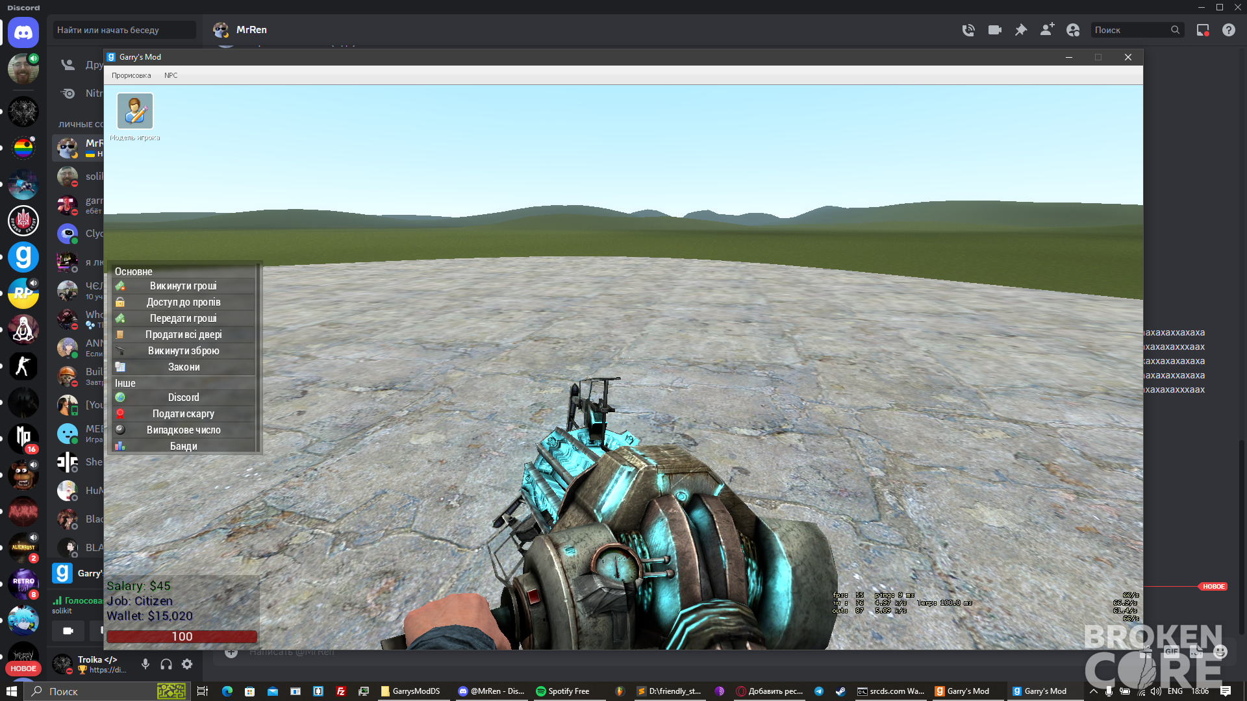This screenshot has height=701, width=1247.
Task: Open Steam icon in taskbar
Action: [x=840, y=691]
